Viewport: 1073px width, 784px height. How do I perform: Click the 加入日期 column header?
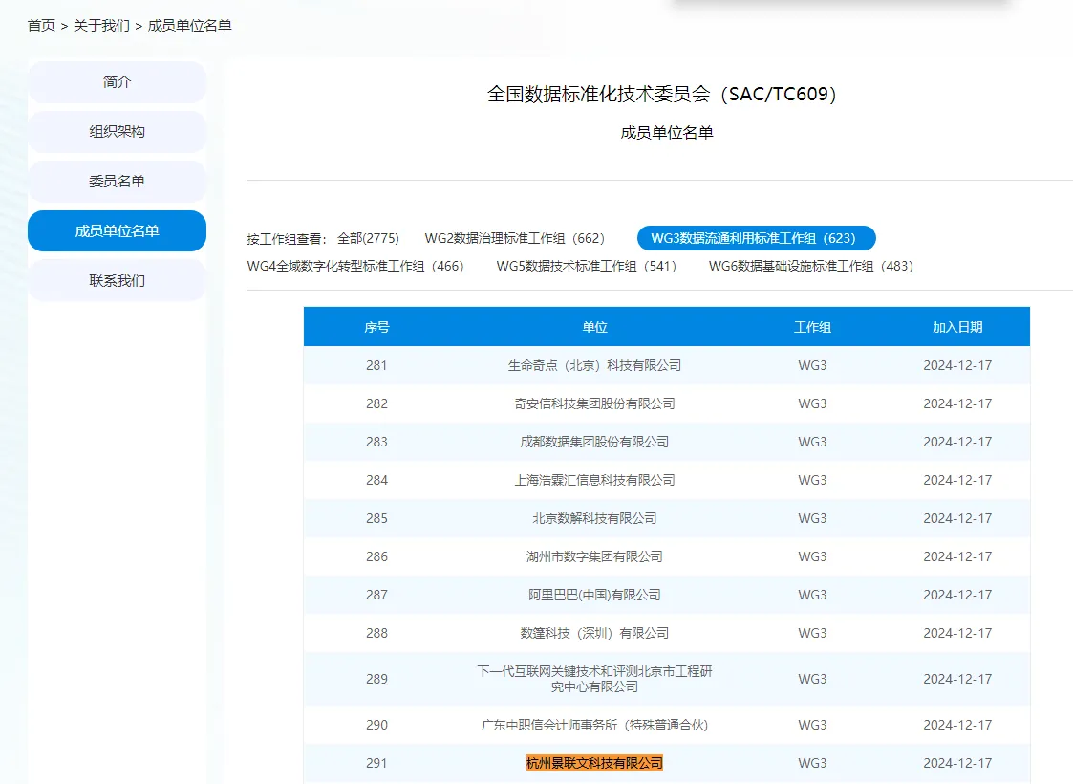956,327
